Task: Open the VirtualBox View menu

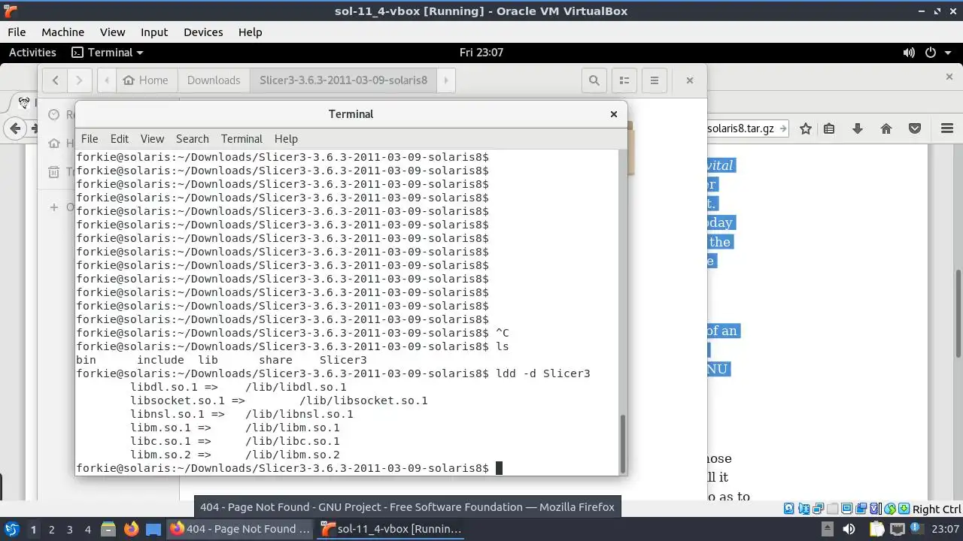Action: click(x=112, y=32)
